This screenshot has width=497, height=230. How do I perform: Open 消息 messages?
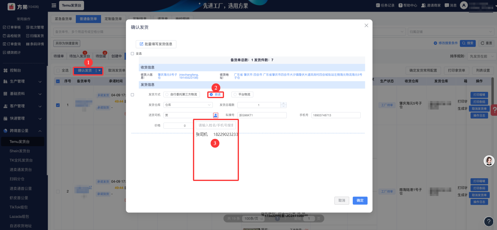450,5
